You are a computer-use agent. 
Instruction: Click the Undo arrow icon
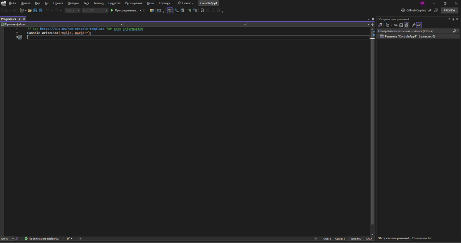[x=48, y=10]
